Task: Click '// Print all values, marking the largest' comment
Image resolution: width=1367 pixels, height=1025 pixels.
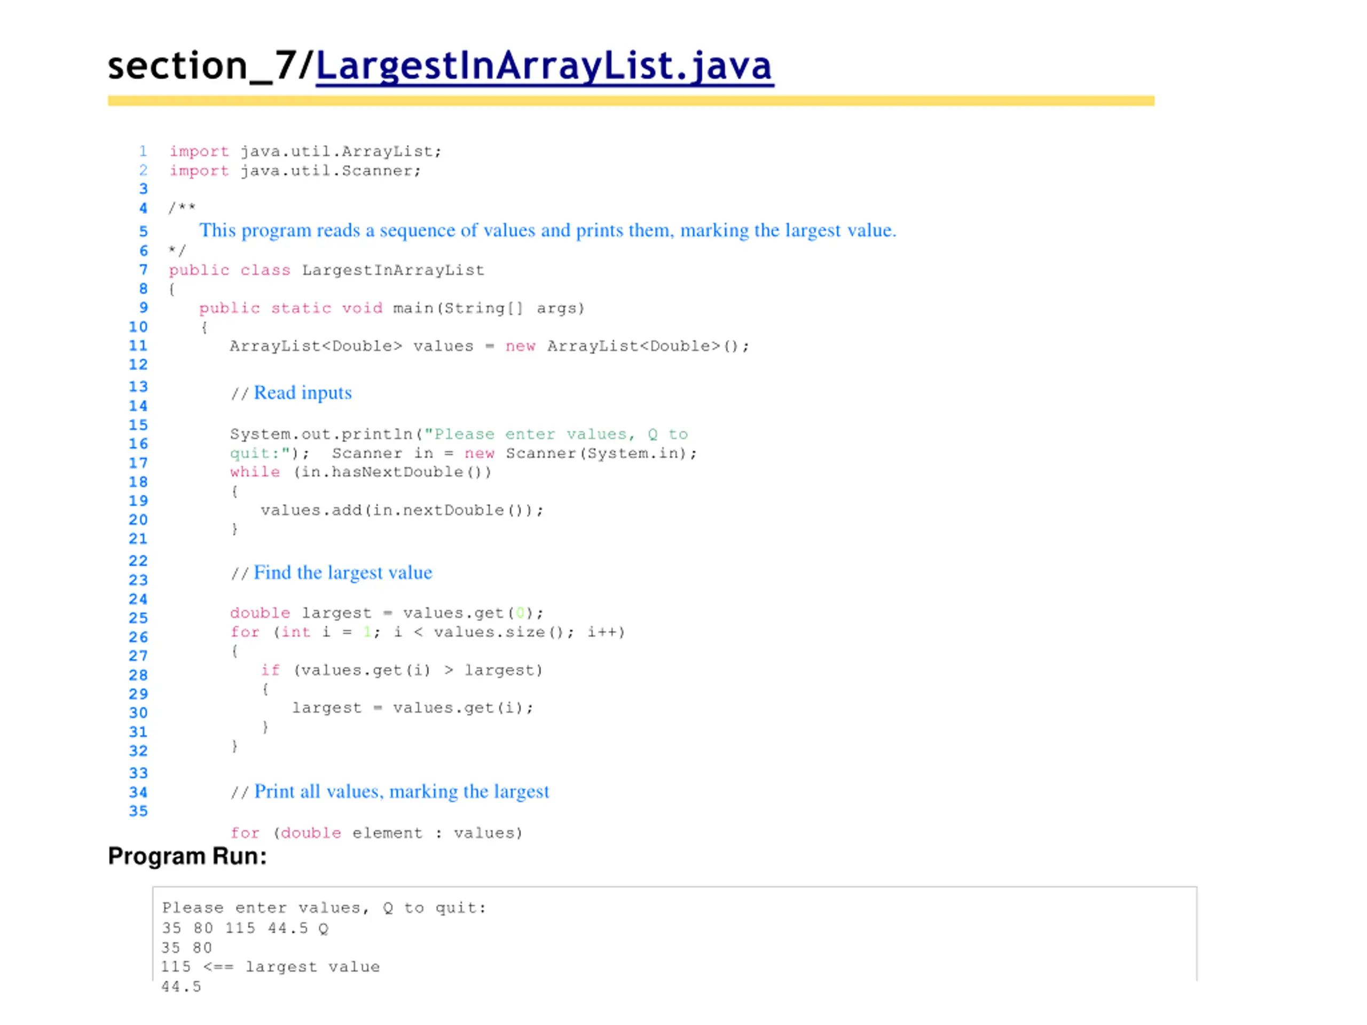Action: [389, 792]
